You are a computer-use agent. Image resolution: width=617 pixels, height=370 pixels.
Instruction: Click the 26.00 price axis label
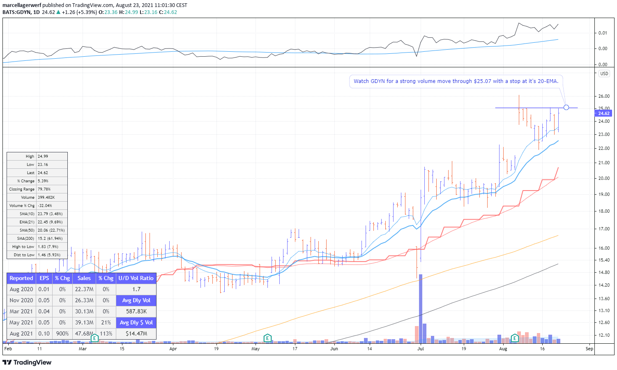pos(604,97)
